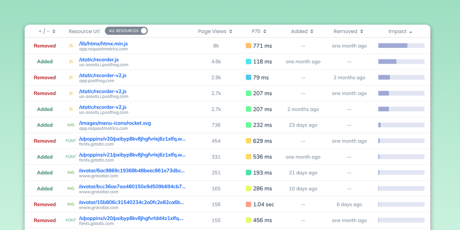Sort by Added column
This screenshot has width=460, height=230.
302,31
